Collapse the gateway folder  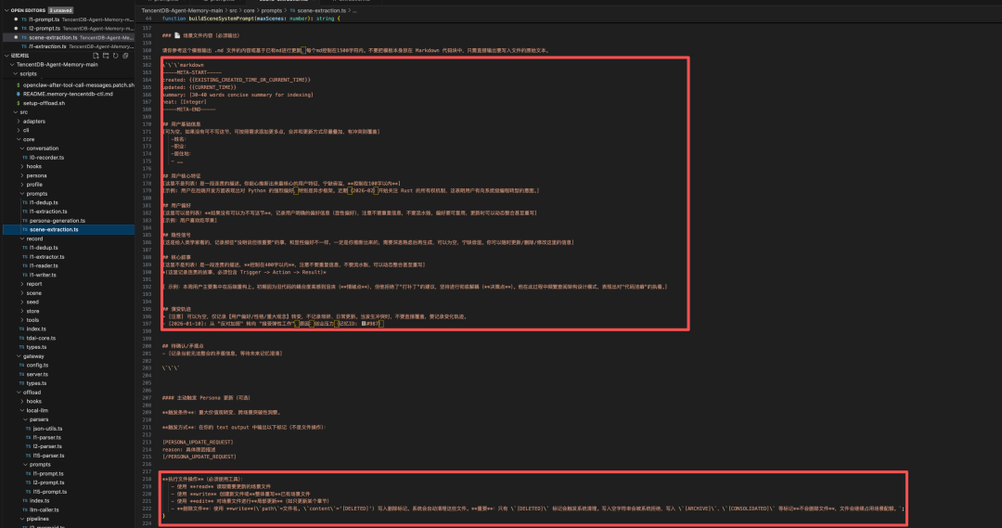pyautogui.click(x=19, y=356)
